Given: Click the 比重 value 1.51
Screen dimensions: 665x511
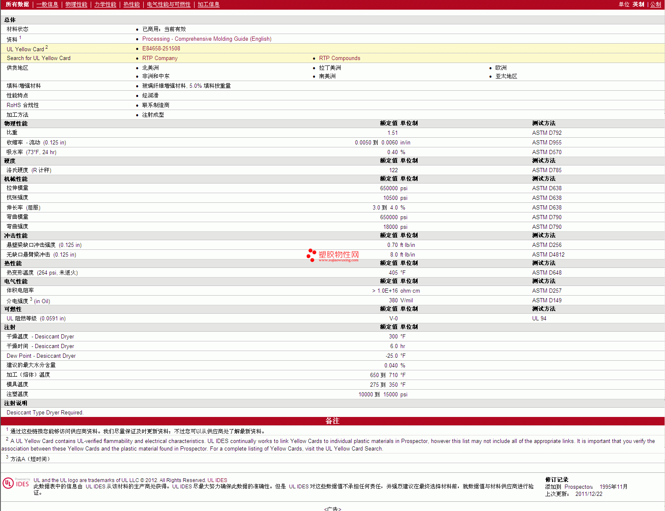Looking at the screenshot, I should click(x=392, y=133).
